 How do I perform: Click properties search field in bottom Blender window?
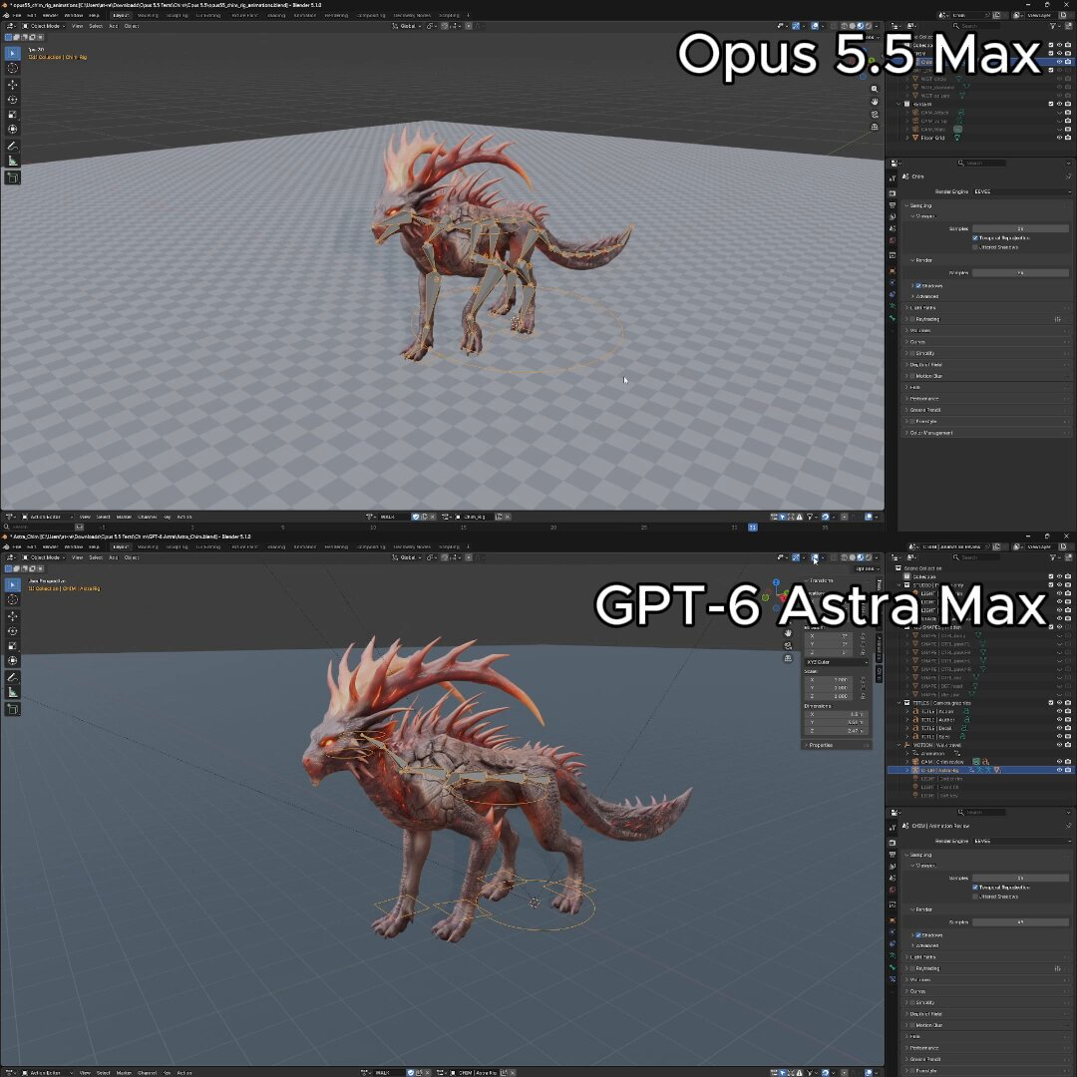pyautogui.click(x=982, y=812)
